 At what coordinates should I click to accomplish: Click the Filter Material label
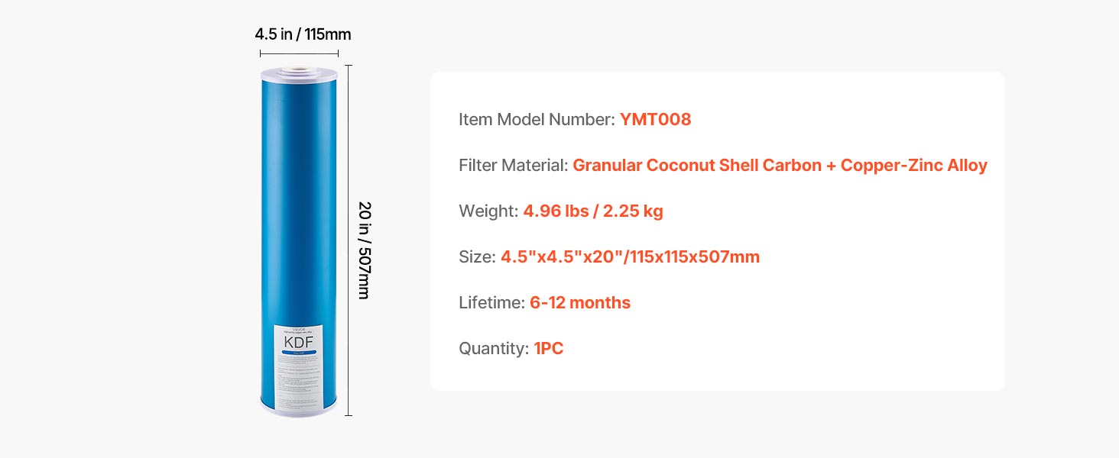(x=513, y=166)
